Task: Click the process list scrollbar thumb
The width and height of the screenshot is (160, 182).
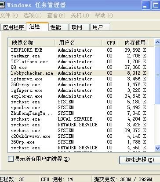Action: click(157, 75)
